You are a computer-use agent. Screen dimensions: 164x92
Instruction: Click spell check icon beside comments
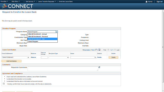[x=99, y=67]
